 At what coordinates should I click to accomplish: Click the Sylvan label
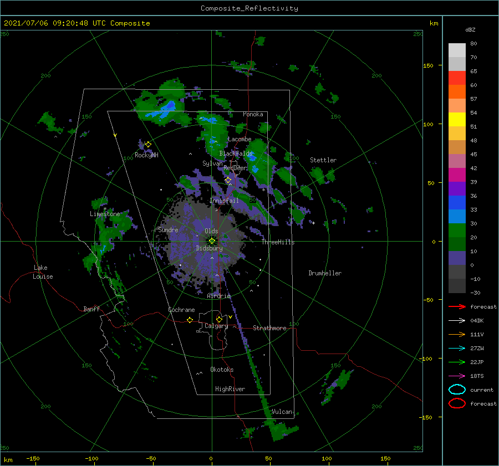[x=212, y=163]
